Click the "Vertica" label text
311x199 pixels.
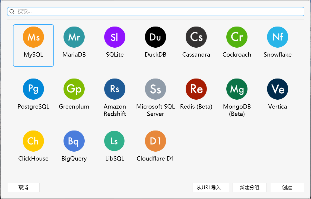277,107
